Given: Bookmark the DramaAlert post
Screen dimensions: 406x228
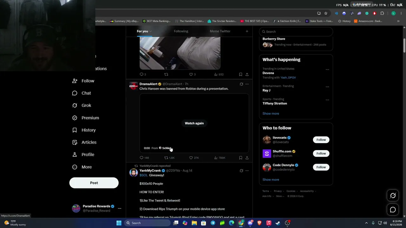Looking at the screenshot, I should (x=241, y=158).
